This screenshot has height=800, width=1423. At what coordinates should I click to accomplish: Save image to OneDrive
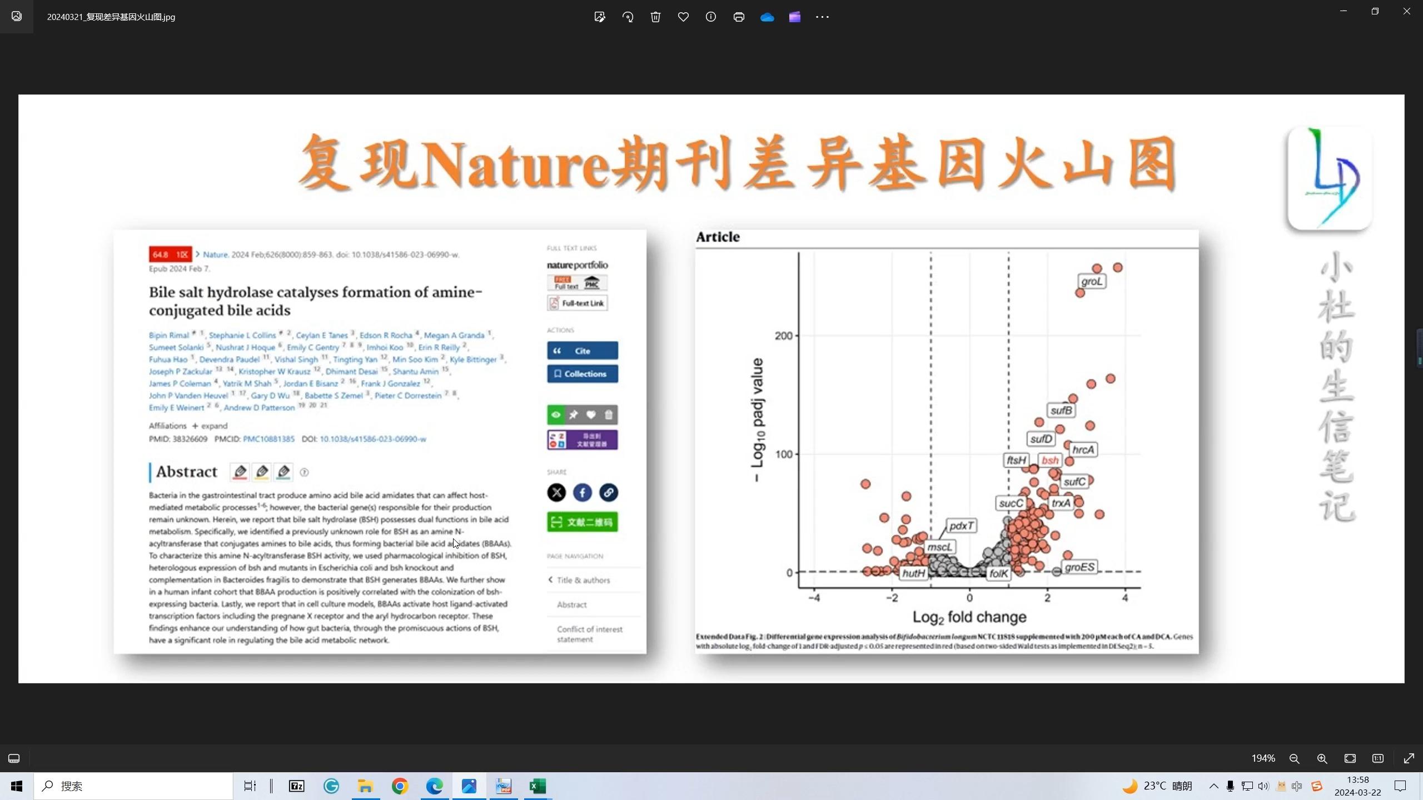click(x=767, y=17)
